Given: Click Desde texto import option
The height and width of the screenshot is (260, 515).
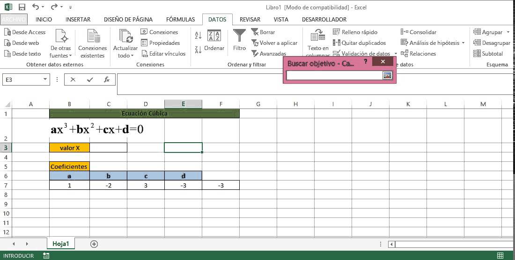Looking at the screenshot, I should 22,54.
